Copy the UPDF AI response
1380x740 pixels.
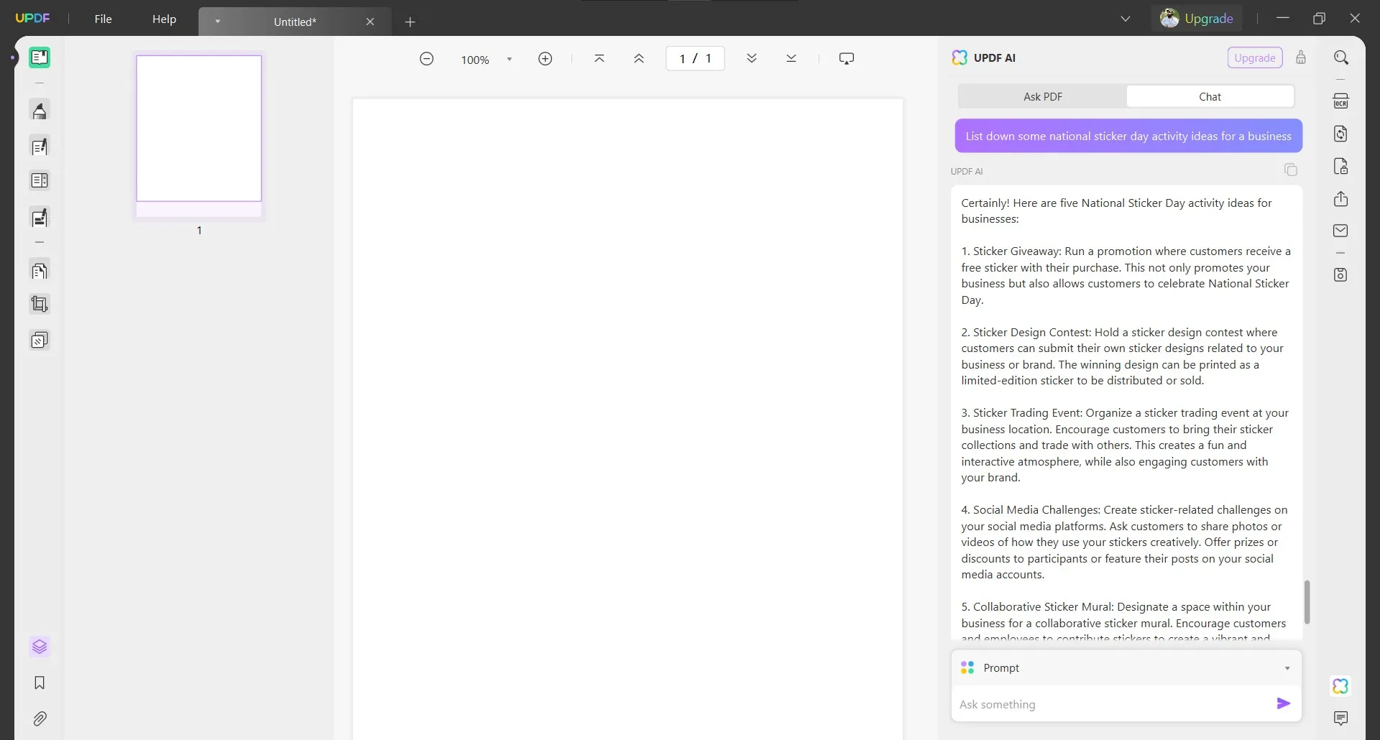[x=1290, y=170]
